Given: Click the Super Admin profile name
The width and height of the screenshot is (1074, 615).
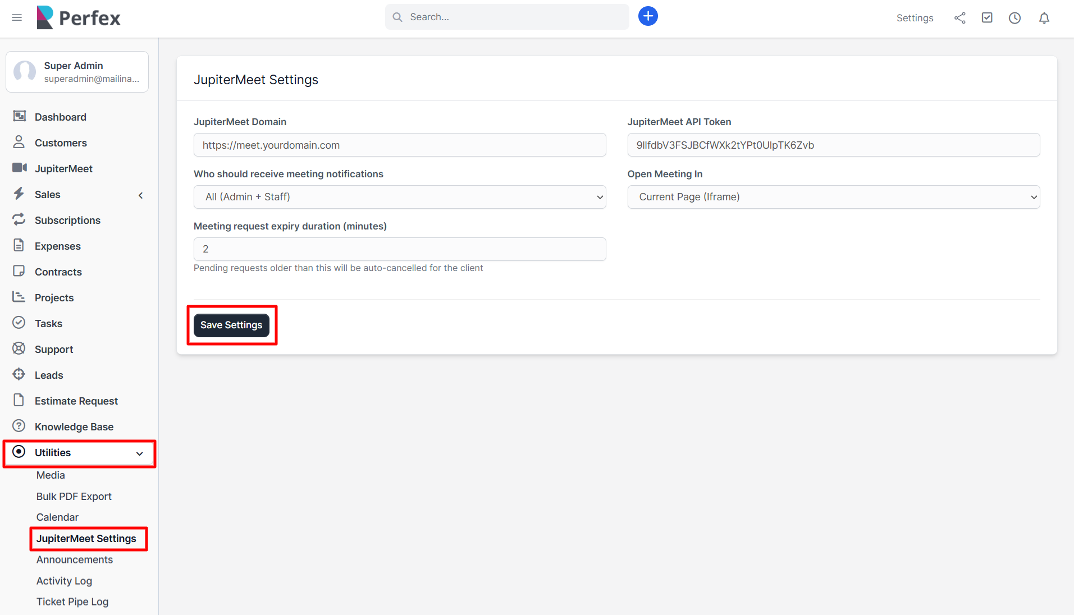Looking at the screenshot, I should point(74,66).
